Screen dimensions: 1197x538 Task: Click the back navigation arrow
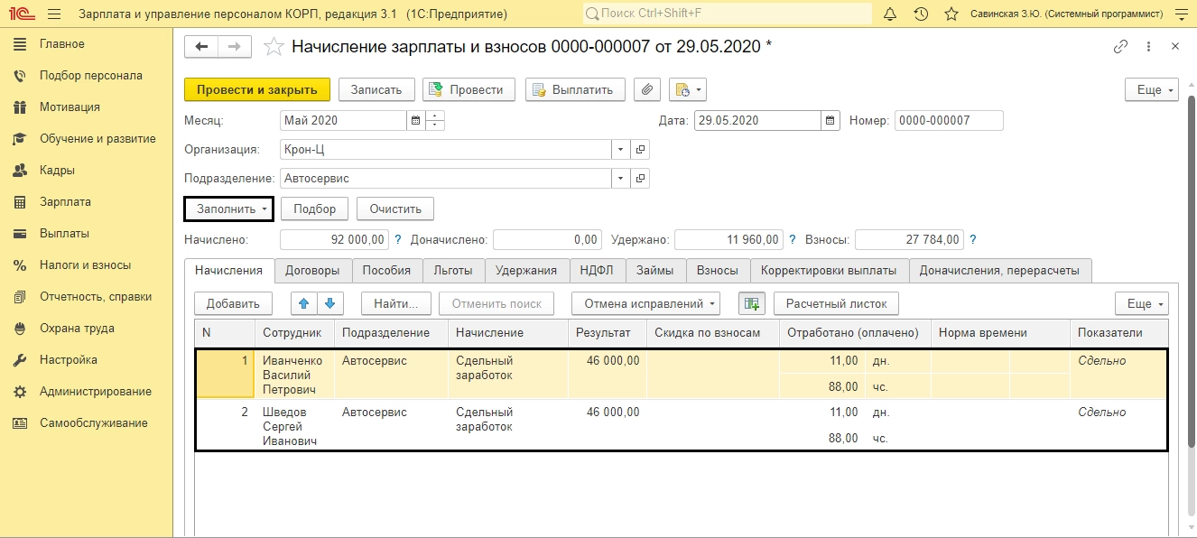click(x=201, y=47)
